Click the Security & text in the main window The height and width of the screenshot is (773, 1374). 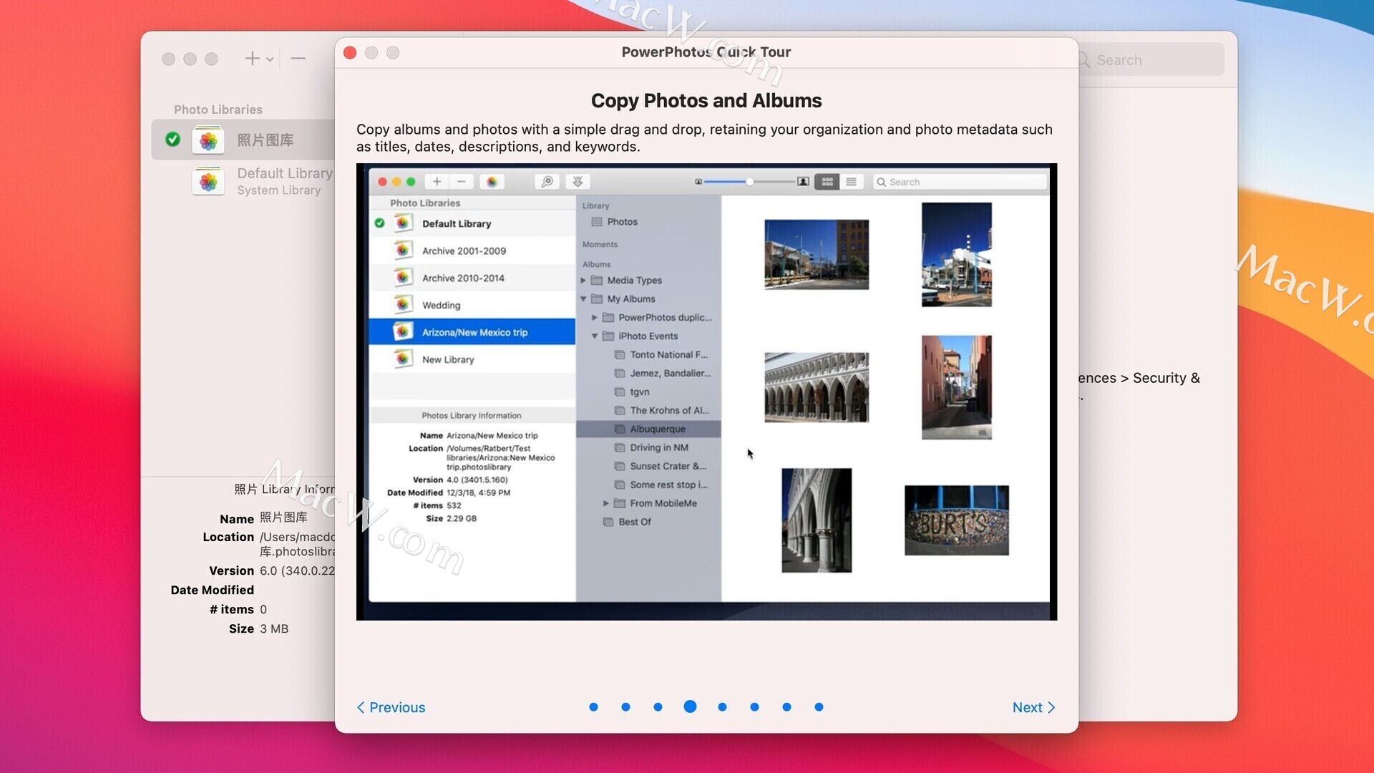(x=1166, y=378)
